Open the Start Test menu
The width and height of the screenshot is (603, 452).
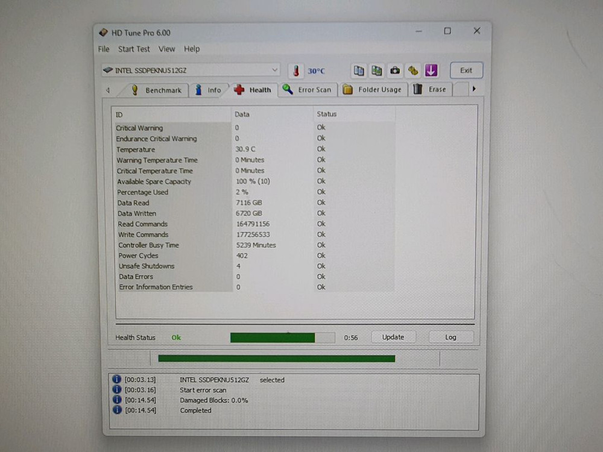pyautogui.click(x=133, y=49)
